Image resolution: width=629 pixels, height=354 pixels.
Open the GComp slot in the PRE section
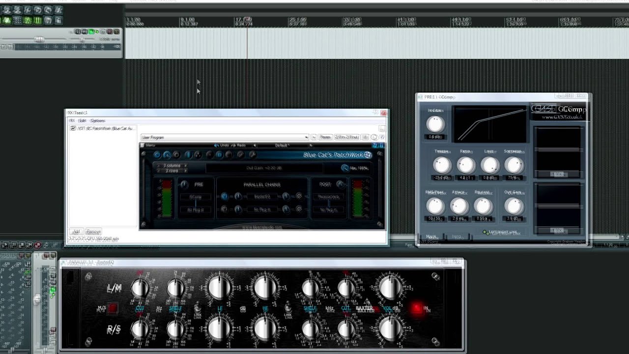click(196, 197)
